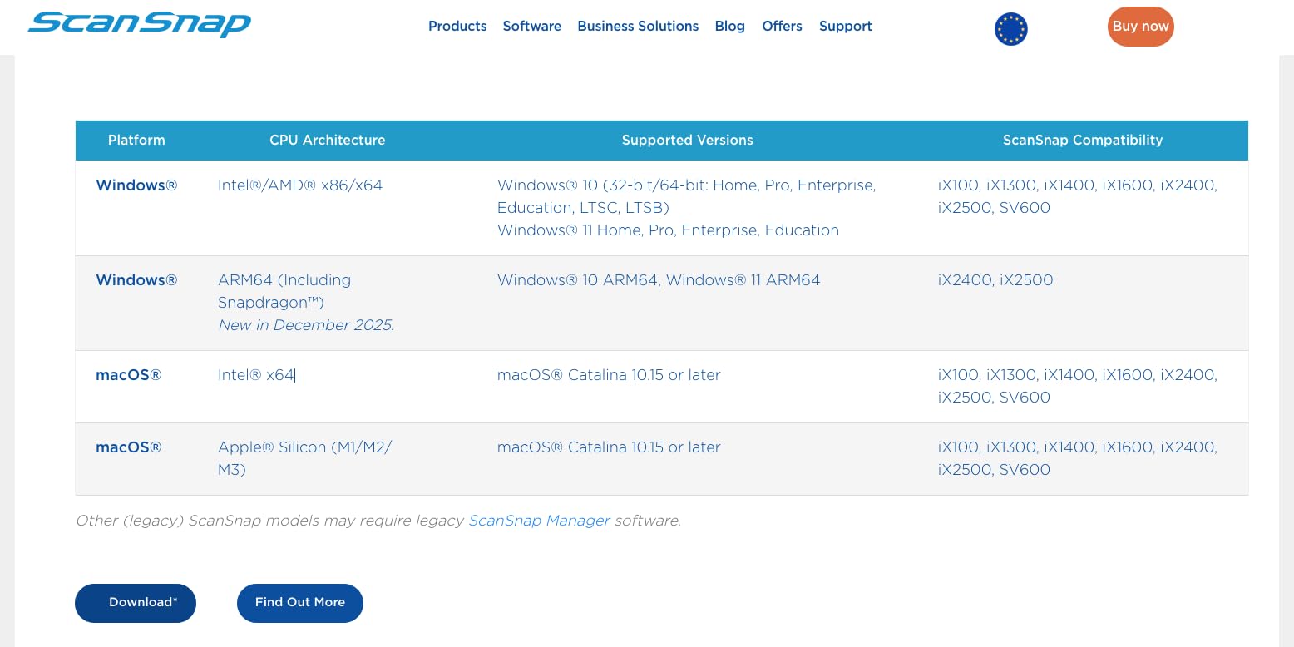1294x647 pixels.
Task: Open the Products menu
Action: click(457, 26)
